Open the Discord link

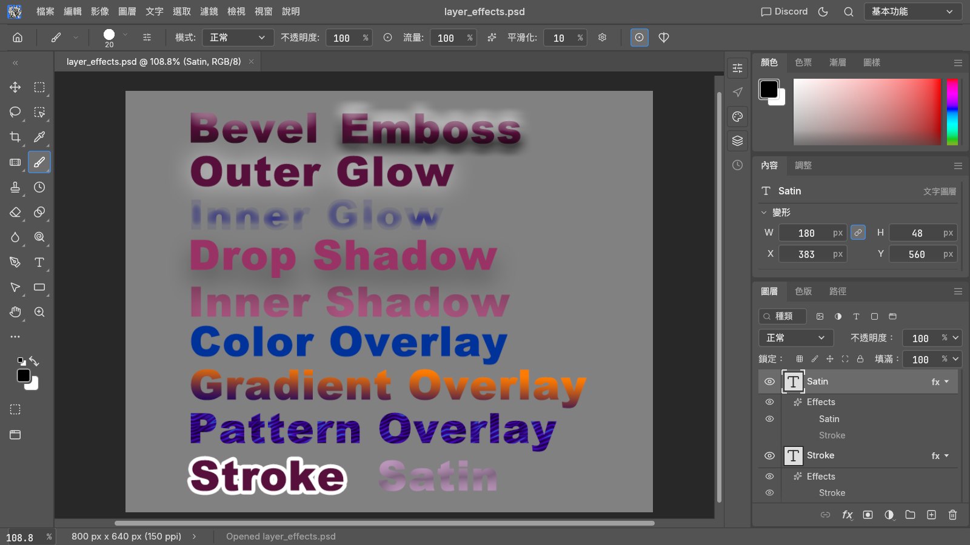pos(784,12)
